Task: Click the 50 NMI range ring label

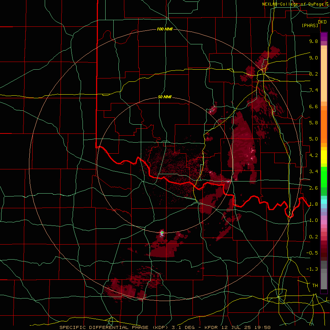Action: coord(165,97)
